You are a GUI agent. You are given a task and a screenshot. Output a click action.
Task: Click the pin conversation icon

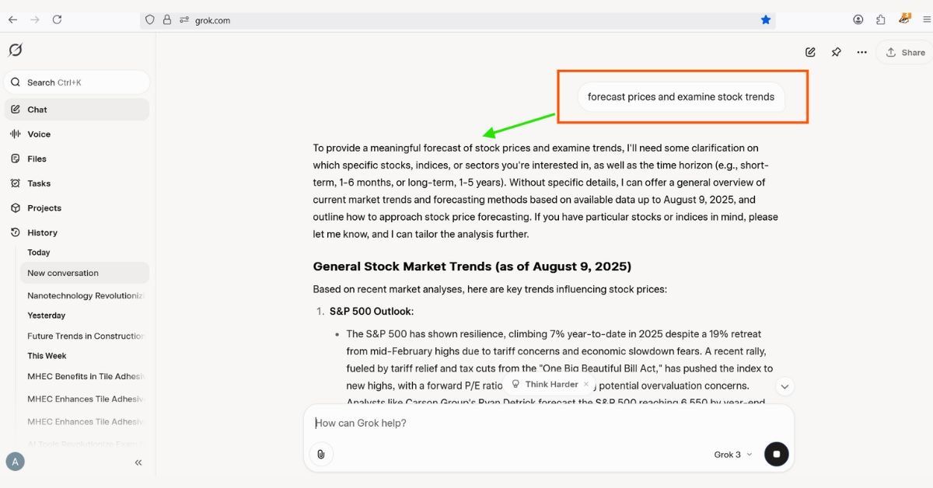(x=836, y=52)
